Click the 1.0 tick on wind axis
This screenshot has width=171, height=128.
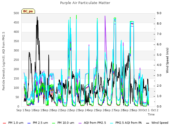159,96
